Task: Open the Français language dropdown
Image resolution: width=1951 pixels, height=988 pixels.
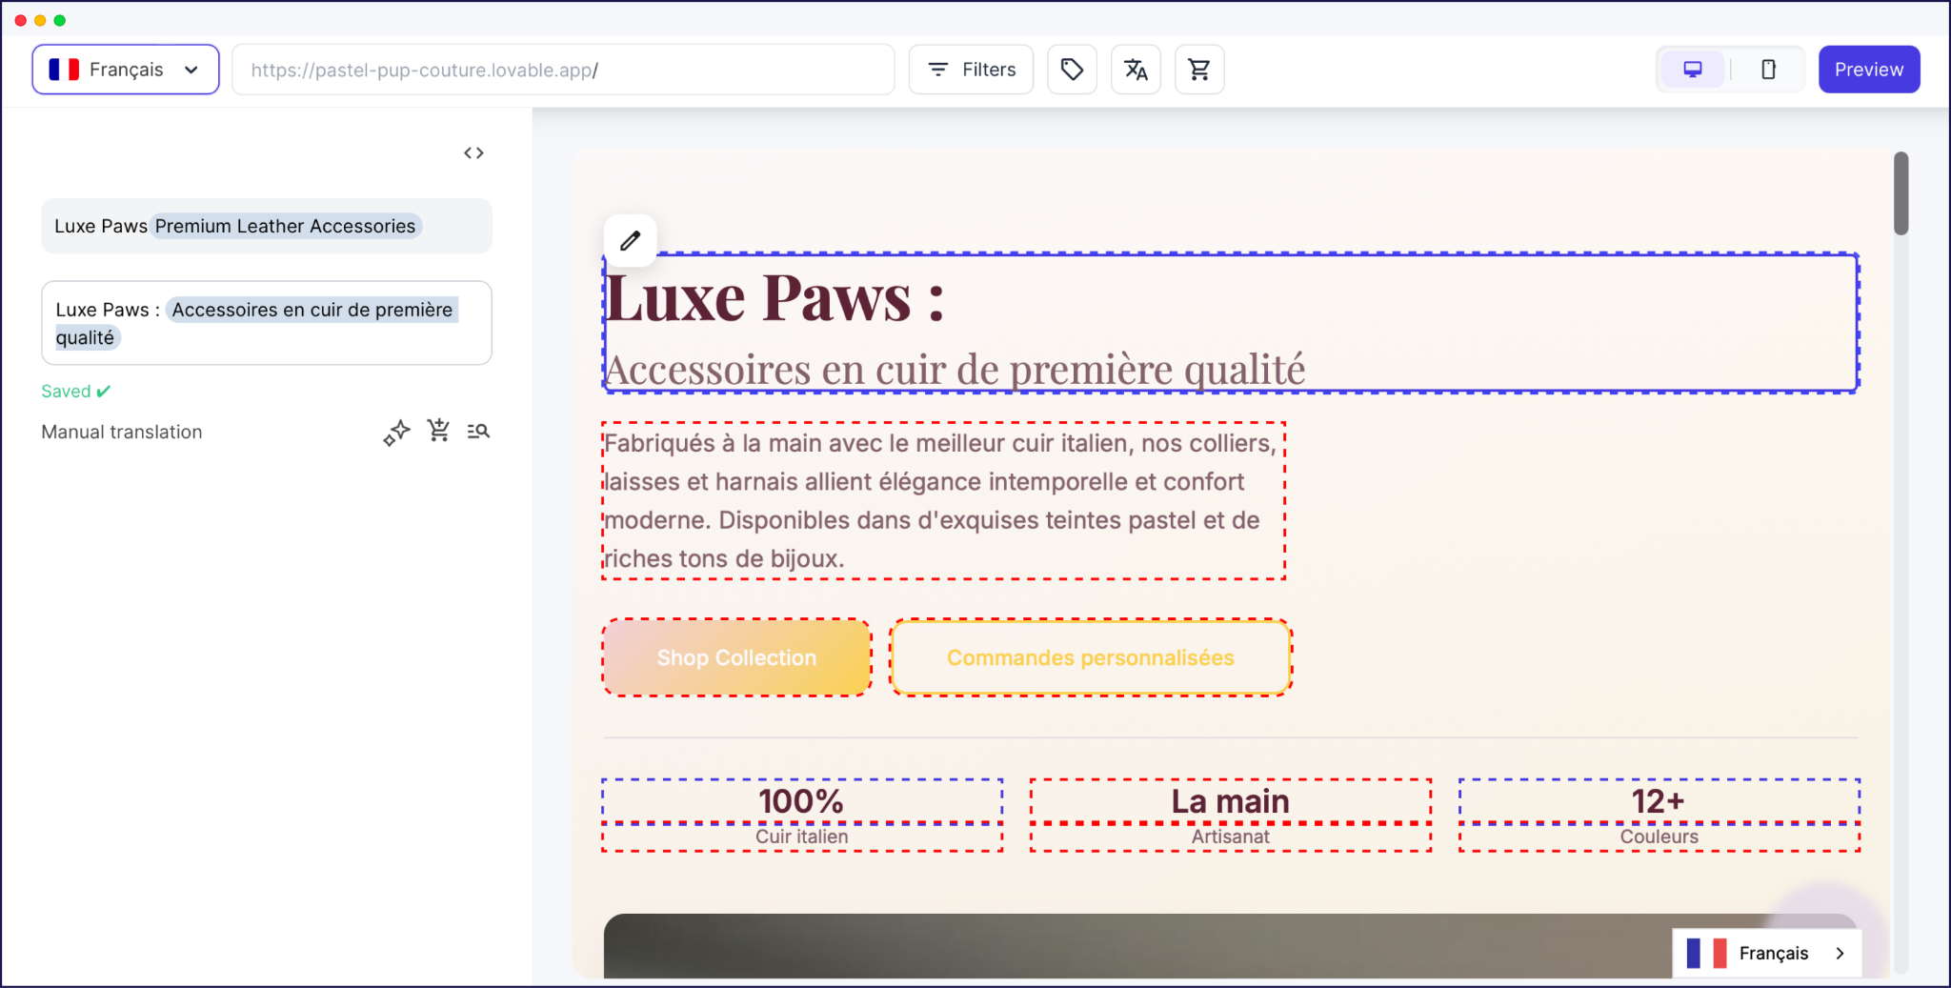Action: pyautogui.click(x=125, y=69)
